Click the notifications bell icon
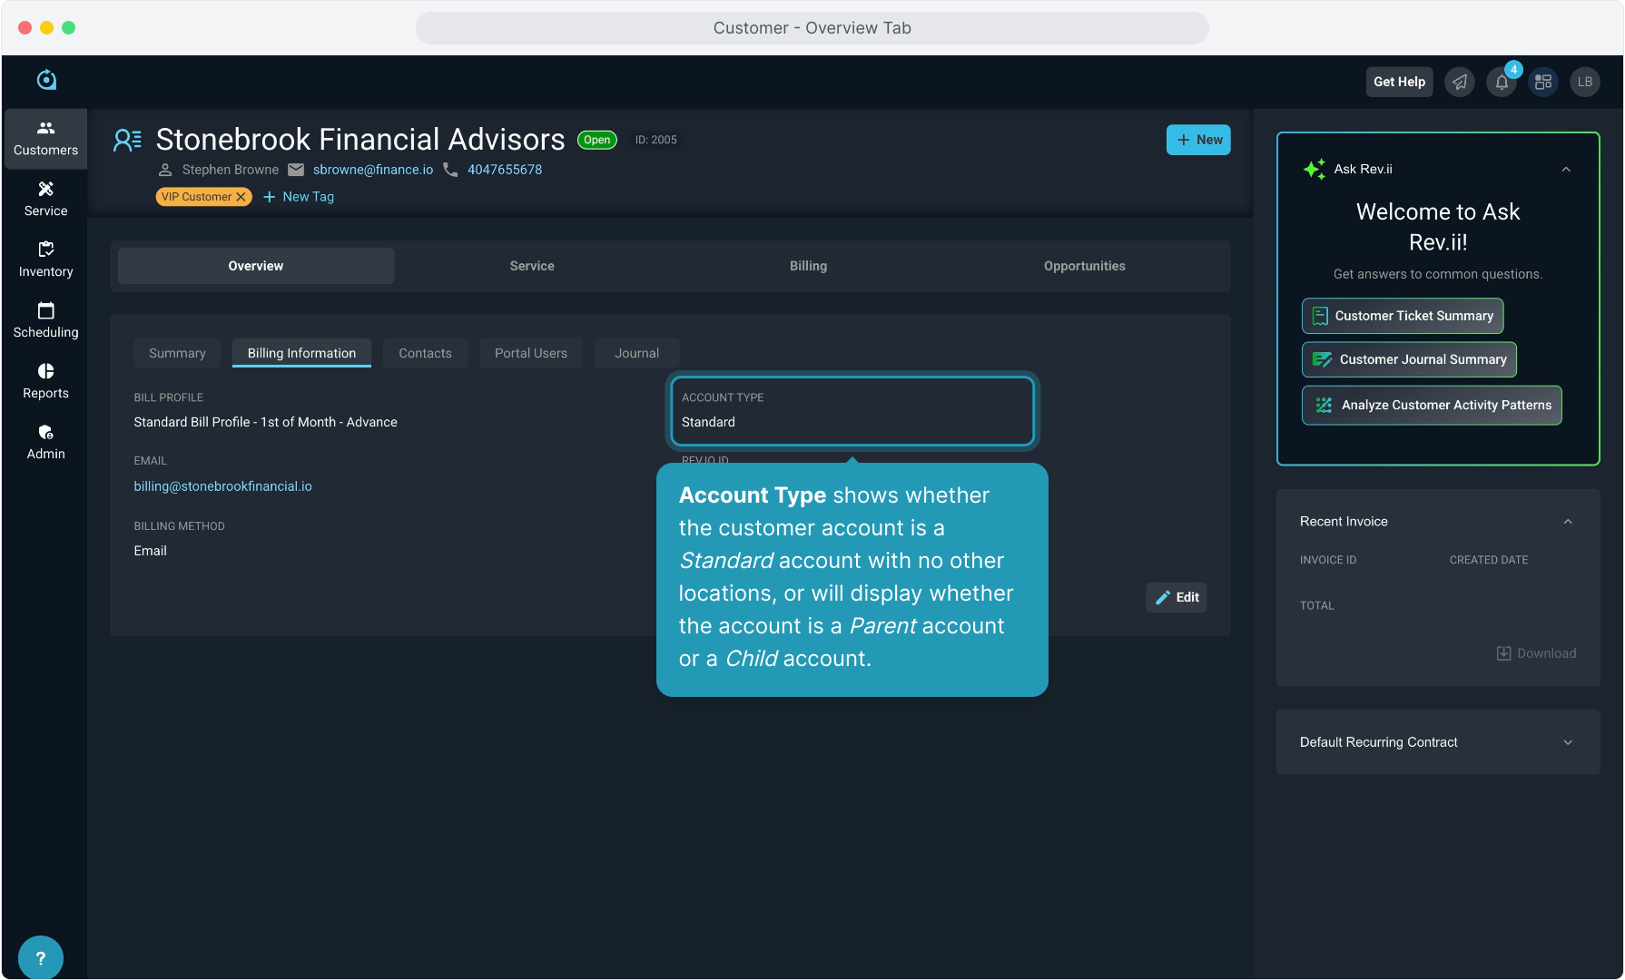 pyautogui.click(x=1502, y=83)
